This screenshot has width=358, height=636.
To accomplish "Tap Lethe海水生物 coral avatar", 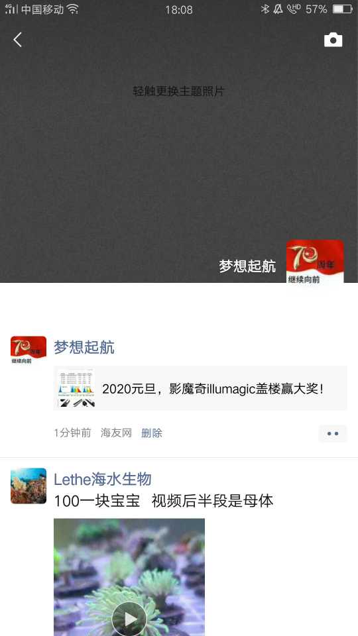I will [29, 486].
